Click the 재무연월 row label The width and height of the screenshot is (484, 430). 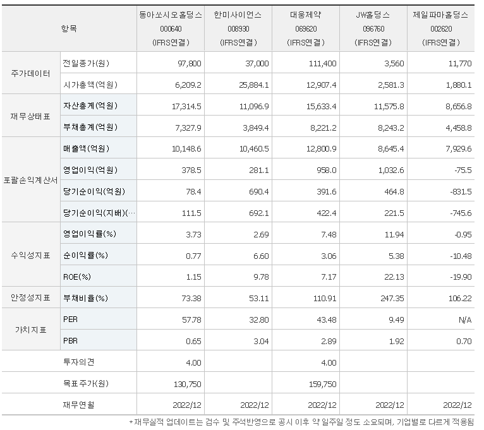(x=78, y=405)
